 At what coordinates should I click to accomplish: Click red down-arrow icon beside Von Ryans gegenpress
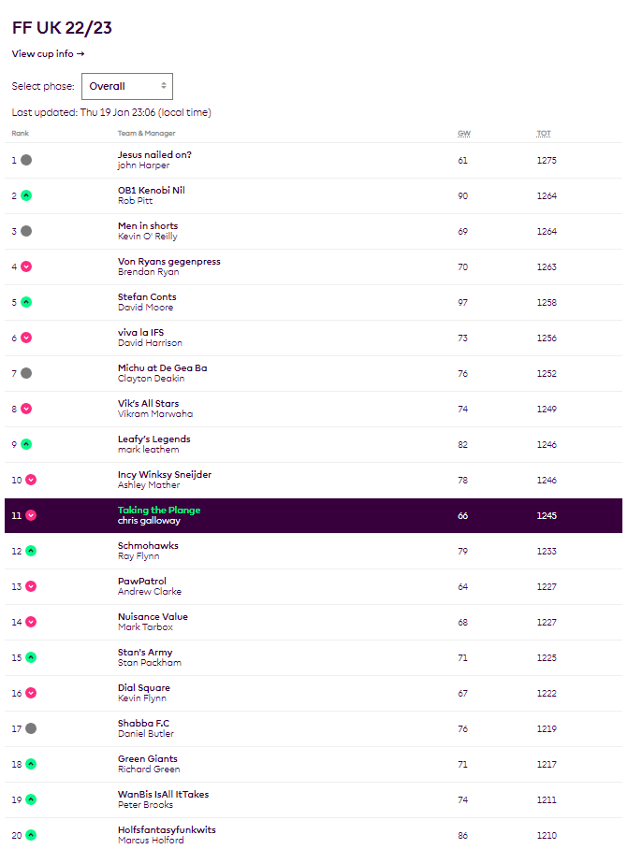(26, 266)
